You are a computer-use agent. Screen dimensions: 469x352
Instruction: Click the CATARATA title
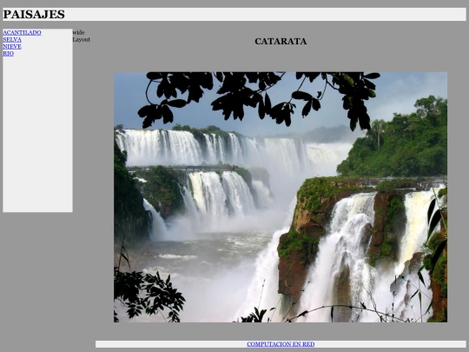pos(281,42)
